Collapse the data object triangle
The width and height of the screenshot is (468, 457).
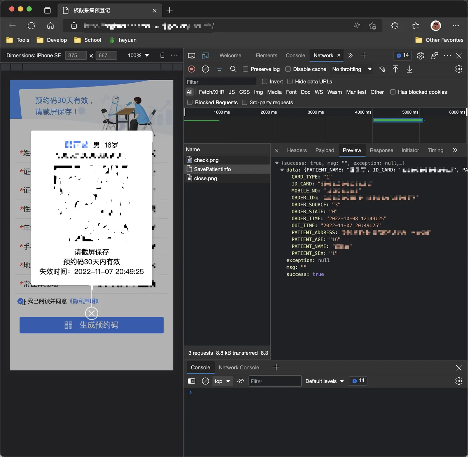282,170
